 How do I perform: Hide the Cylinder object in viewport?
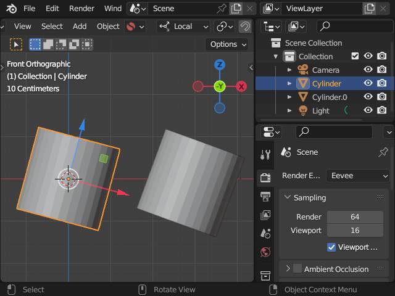point(368,83)
